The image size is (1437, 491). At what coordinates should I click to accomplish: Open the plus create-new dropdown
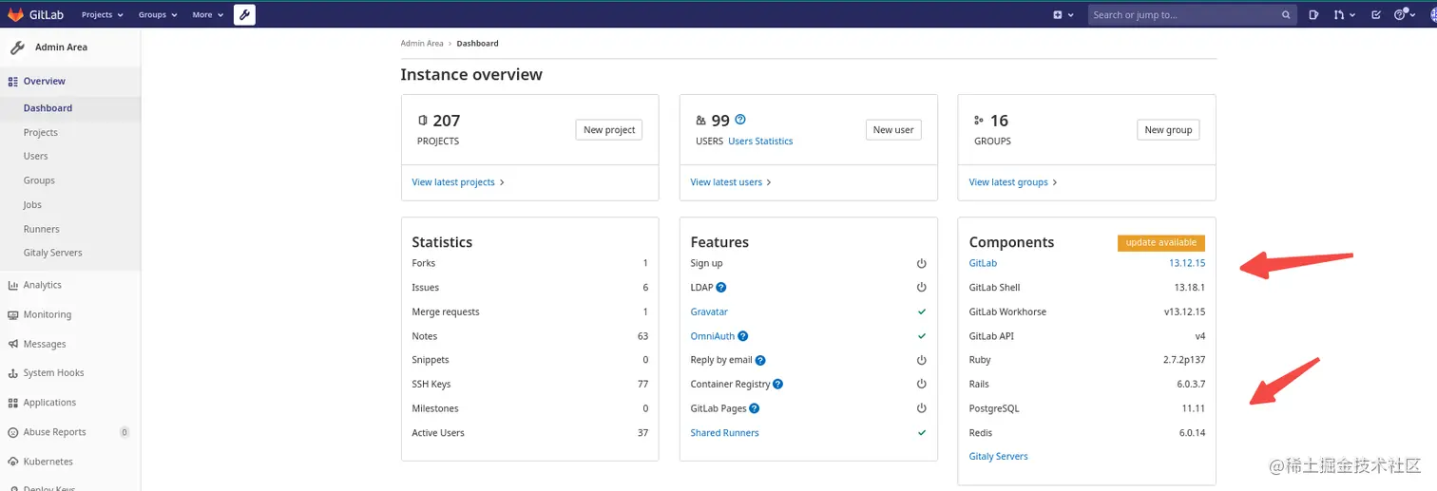[x=1063, y=15]
